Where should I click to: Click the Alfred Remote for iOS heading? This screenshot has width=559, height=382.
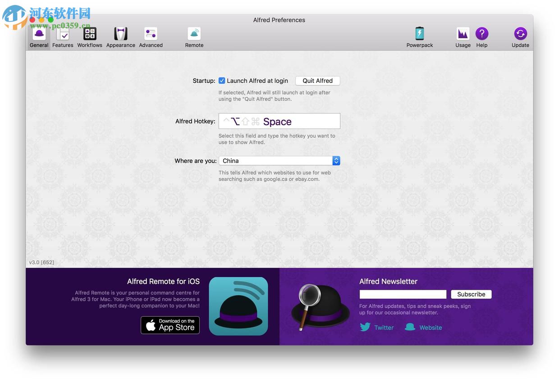pyautogui.click(x=163, y=281)
